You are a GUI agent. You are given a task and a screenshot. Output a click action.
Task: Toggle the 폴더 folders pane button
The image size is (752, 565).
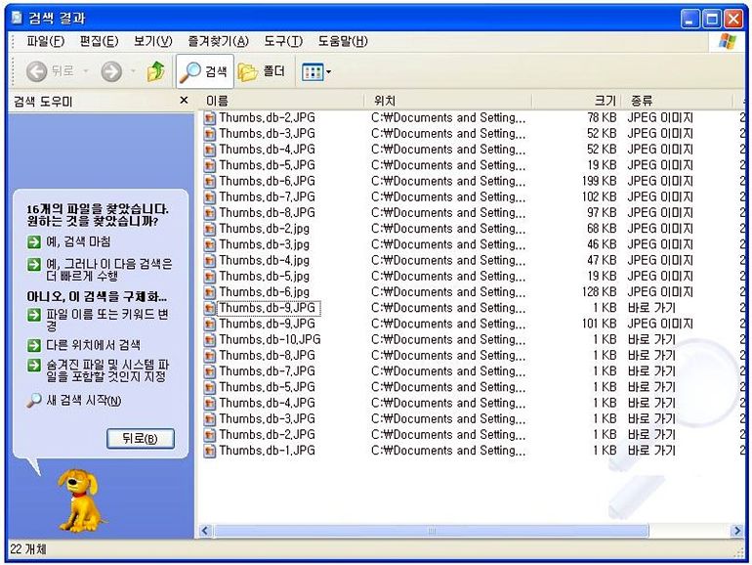[262, 71]
